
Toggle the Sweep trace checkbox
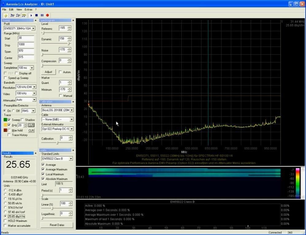pos(9,120)
